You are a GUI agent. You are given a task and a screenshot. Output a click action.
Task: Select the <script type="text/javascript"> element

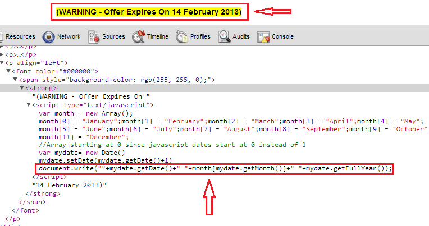93,105
